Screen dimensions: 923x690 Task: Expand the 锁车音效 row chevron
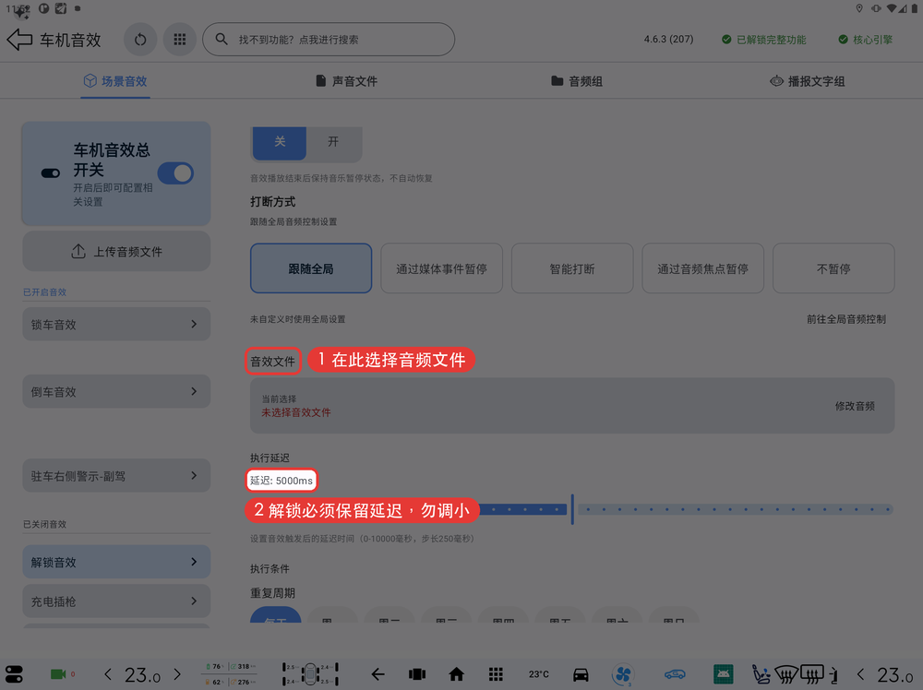point(194,324)
